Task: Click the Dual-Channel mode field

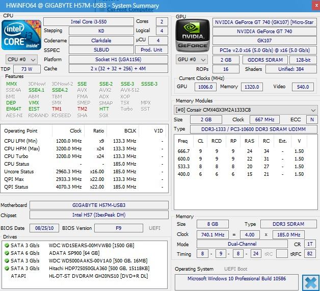Action: (x=242, y=244)
